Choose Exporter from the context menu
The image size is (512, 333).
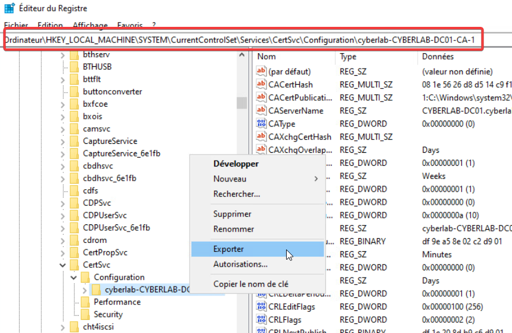tap(228, 249)
